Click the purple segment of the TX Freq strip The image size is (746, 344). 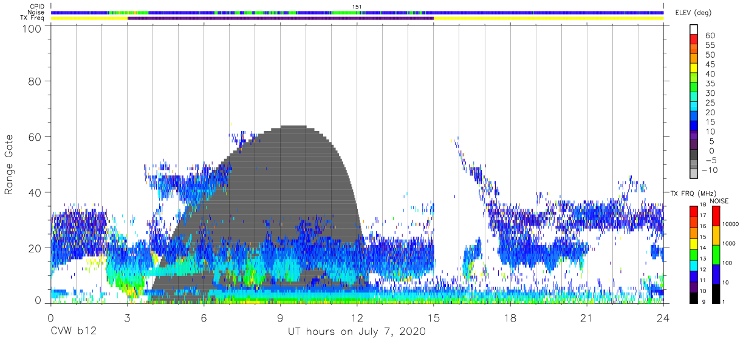281,18
